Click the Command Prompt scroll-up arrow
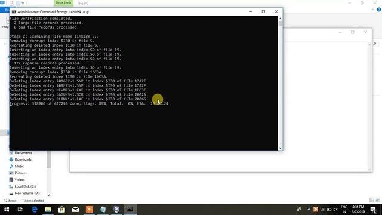Image resolution: width=382 pixels, height=215 pixels. point(280,19)
